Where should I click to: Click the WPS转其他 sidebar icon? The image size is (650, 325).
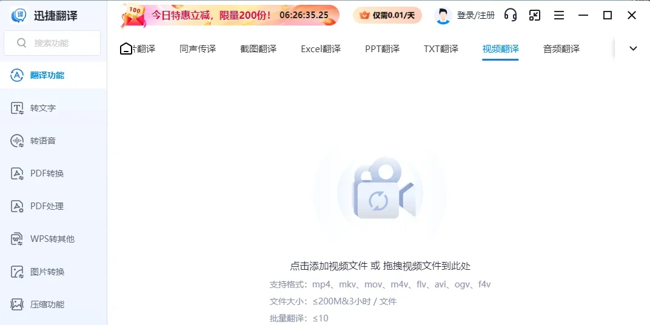click(x=16, y=239)
